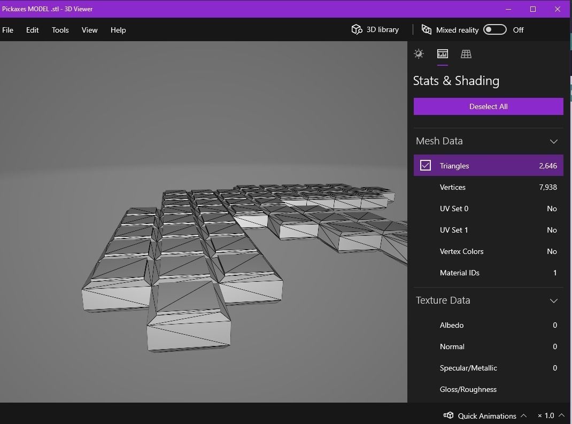Open the View menu
Screen dimensions: 572x424
[x=89, y=30]
